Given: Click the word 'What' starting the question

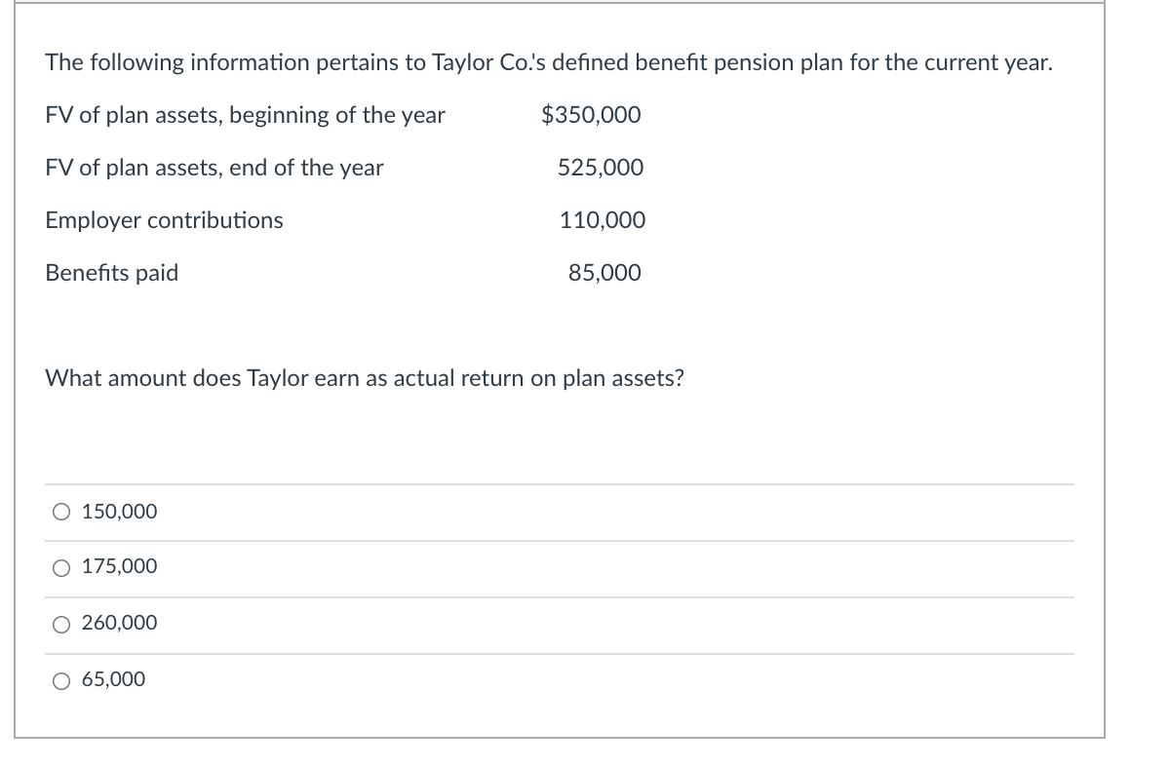Looking at the screenshot, I should tap(70, 378).
